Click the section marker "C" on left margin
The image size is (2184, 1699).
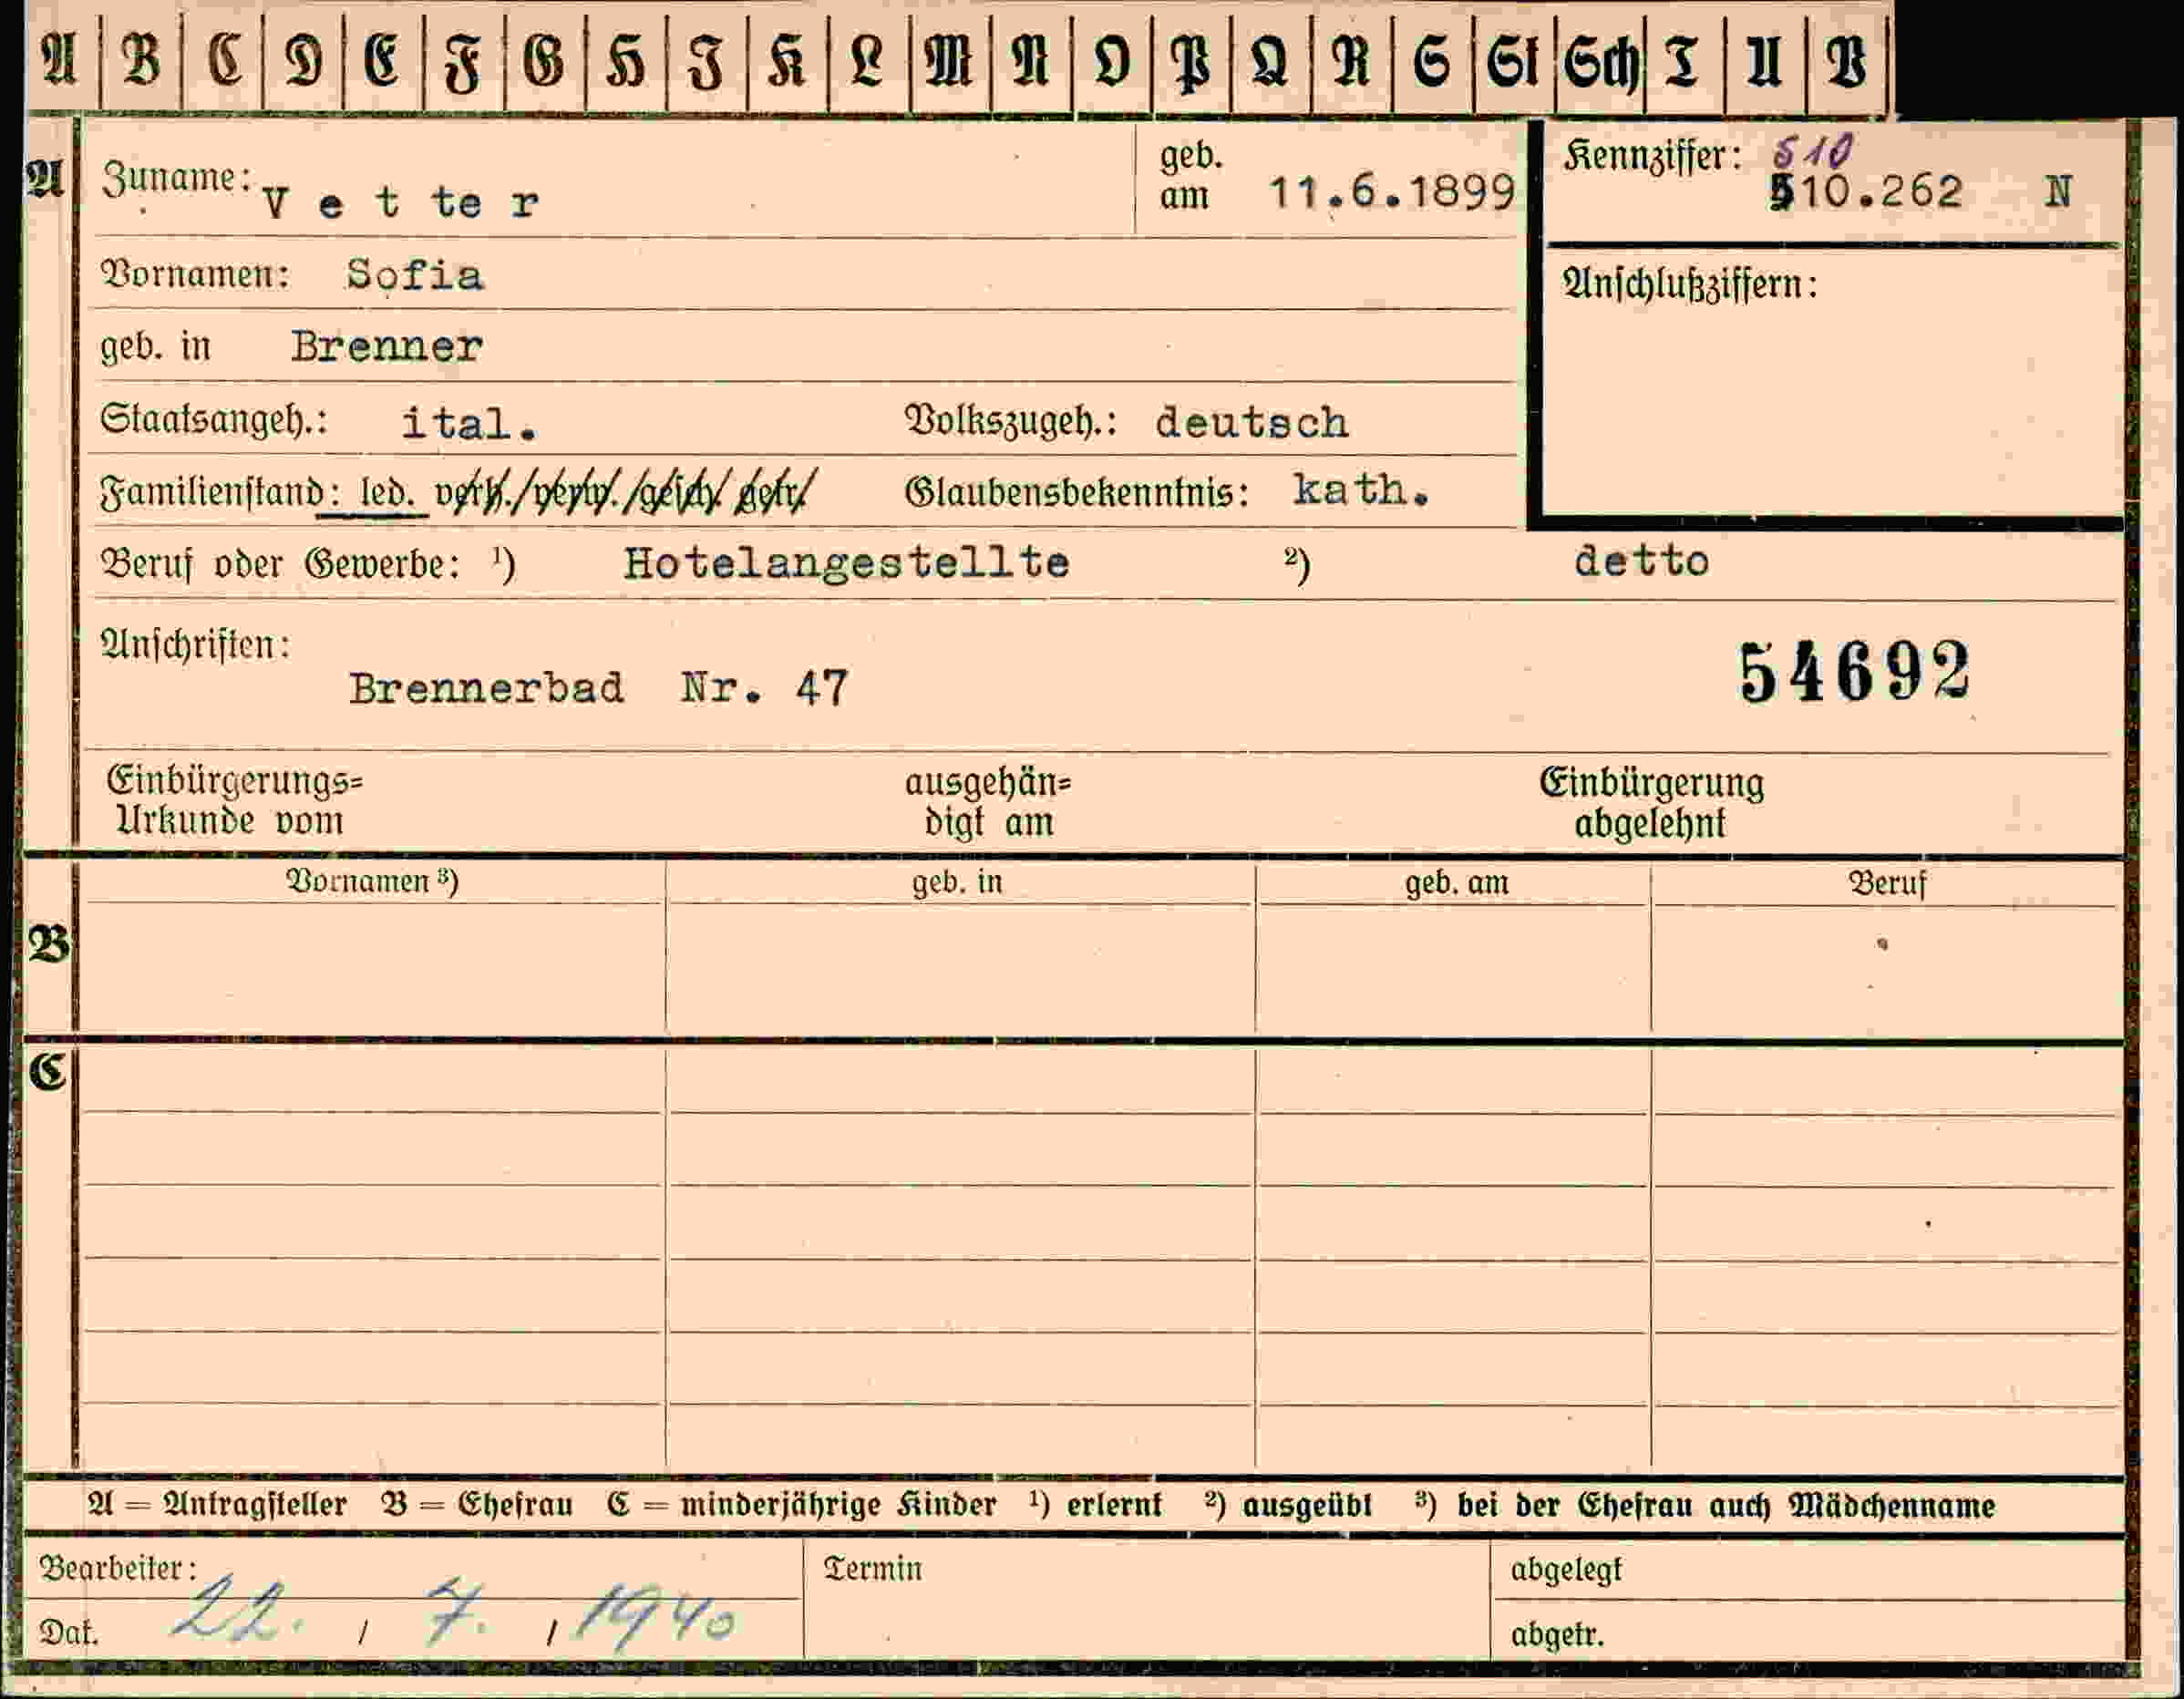tap(47, 1072)
